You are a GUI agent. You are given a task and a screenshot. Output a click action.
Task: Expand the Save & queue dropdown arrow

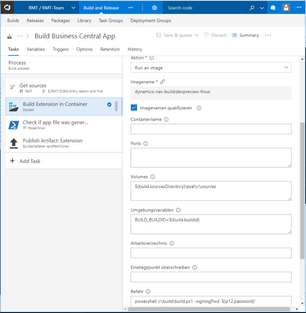click(x=197, y=35)
